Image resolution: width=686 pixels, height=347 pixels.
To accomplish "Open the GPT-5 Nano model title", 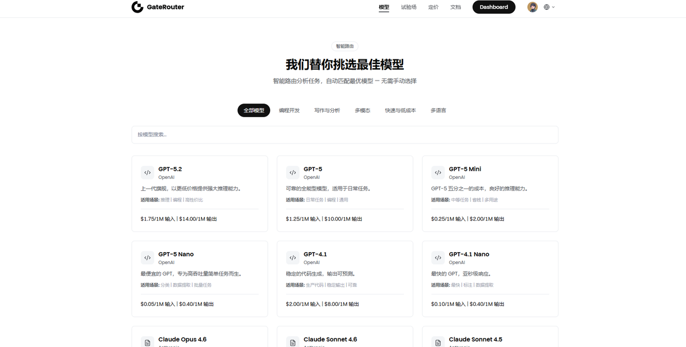I will (176, 254).
